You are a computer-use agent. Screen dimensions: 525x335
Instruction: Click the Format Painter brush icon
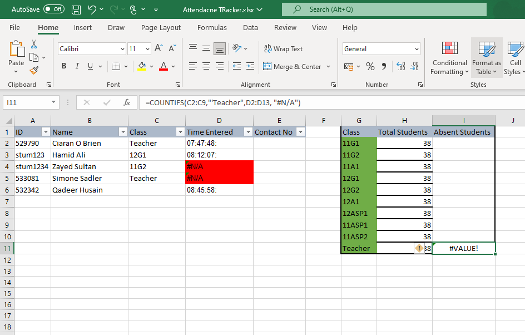(x=34, y=70)
